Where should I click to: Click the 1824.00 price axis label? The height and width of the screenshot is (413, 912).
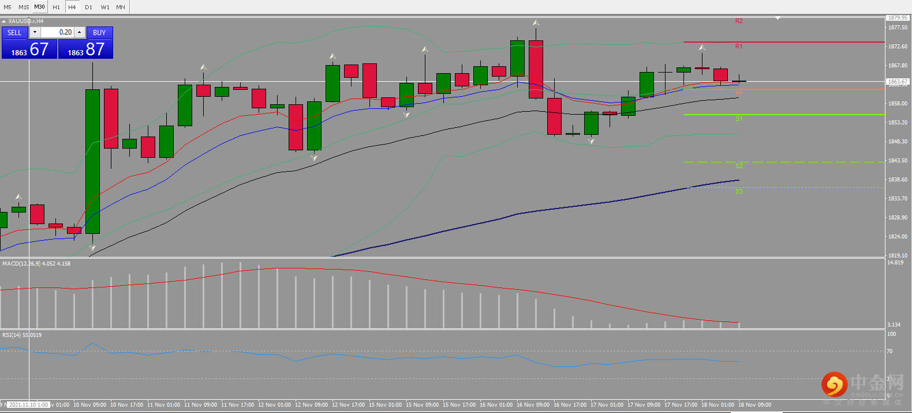(x=898, y=237)
